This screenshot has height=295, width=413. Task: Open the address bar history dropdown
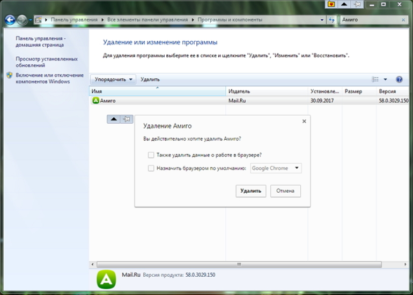point(322,20)
